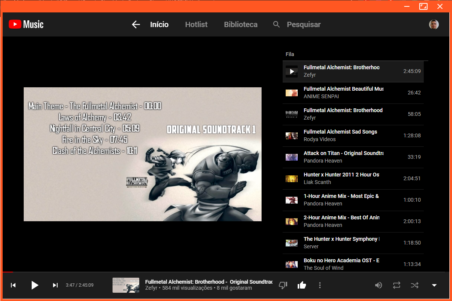The width and height of the screenshot is (452, 301).
Task: Click ANIME SENPAI queue thumbnail
Action: (292, 93)
